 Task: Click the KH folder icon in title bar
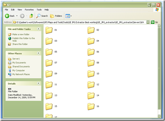click(5, 5)
